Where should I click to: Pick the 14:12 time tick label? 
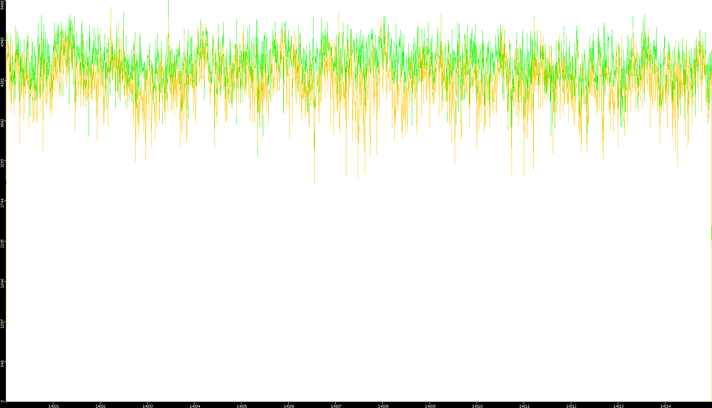click(x=571, y=406)
